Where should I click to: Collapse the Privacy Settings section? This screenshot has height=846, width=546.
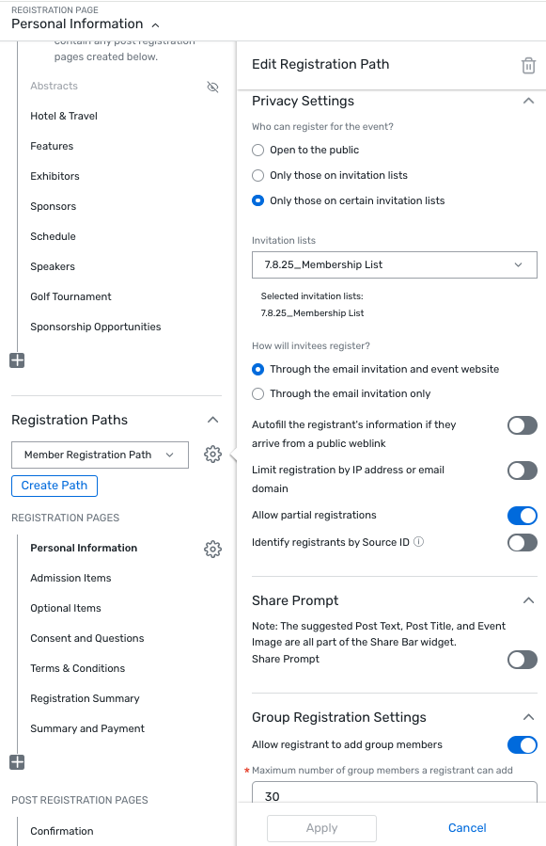click(x=529, y=101)
